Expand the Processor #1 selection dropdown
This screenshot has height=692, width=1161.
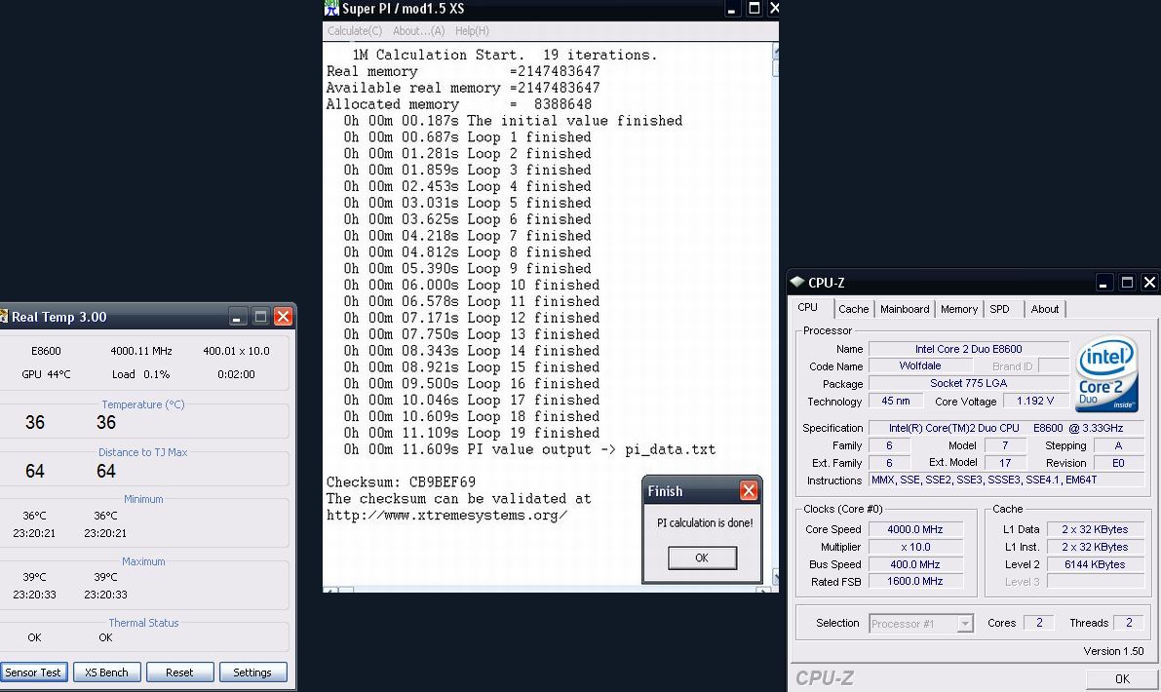point(964,624)
